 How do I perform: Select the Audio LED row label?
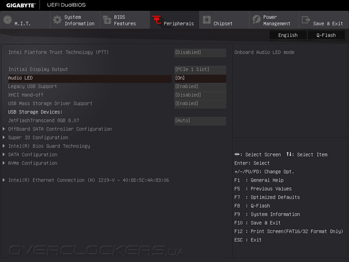[x=20, y=78]
